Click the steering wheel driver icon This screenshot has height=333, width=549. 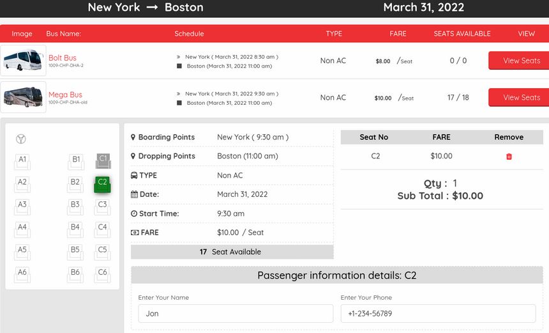(x=20, y=139)
